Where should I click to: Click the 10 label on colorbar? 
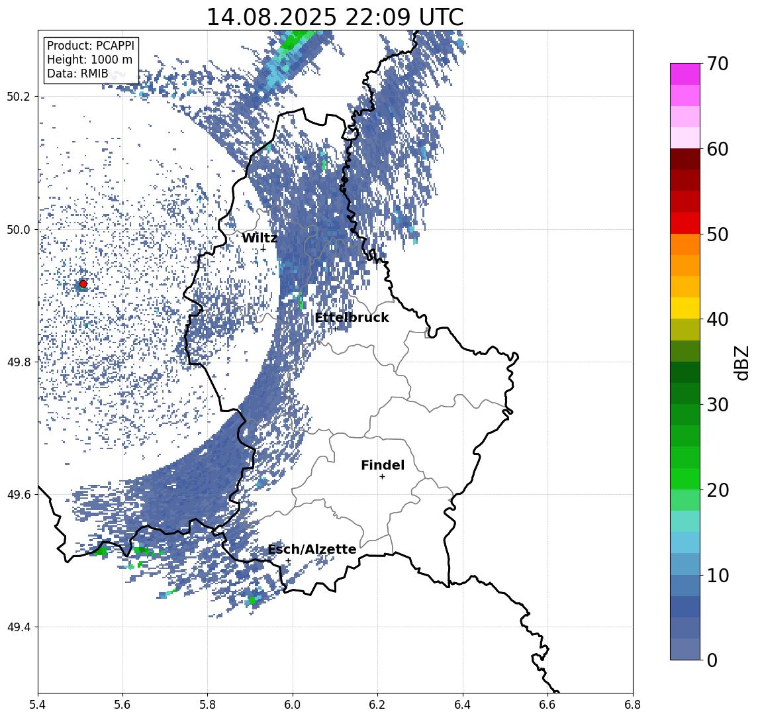click(718, 576)
